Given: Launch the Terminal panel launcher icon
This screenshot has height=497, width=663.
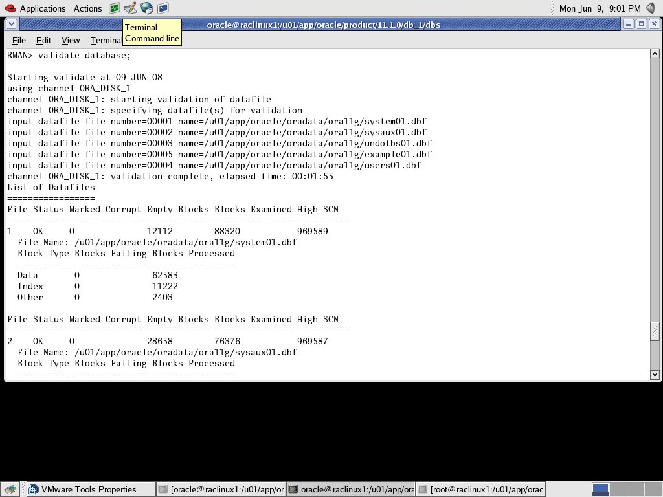Looking at the screenshot, I should tap(163, 8).
